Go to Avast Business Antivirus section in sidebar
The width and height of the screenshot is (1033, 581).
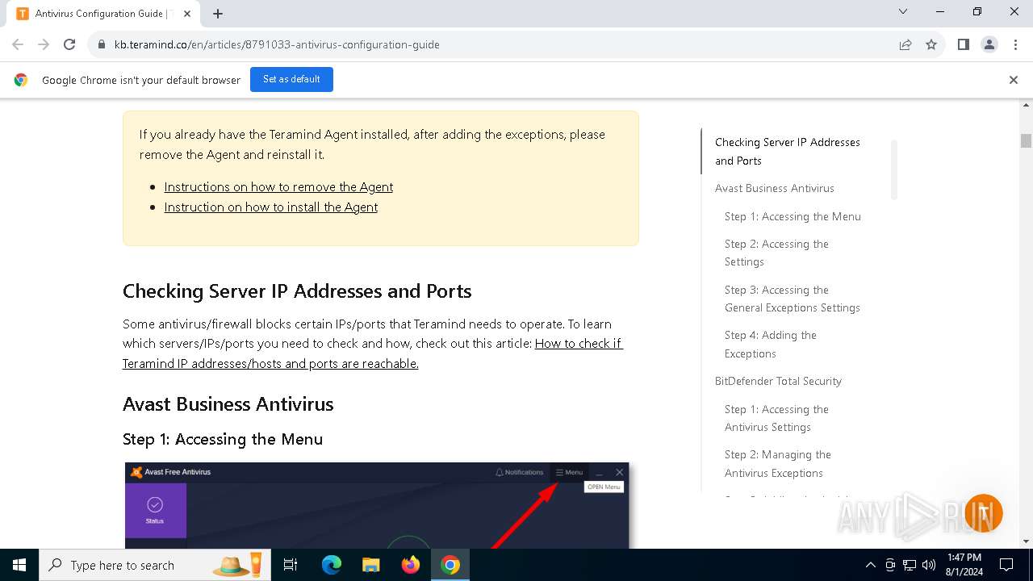tap(775, 188)
